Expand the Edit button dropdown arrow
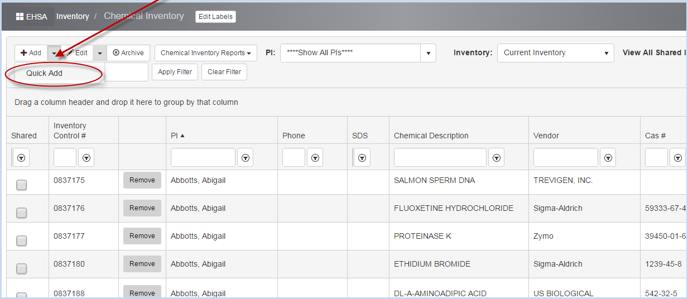 (x=99, y=53)
